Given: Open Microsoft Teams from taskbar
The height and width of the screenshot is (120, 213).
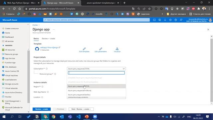Looking at the screenshot, I should point(70,117).
